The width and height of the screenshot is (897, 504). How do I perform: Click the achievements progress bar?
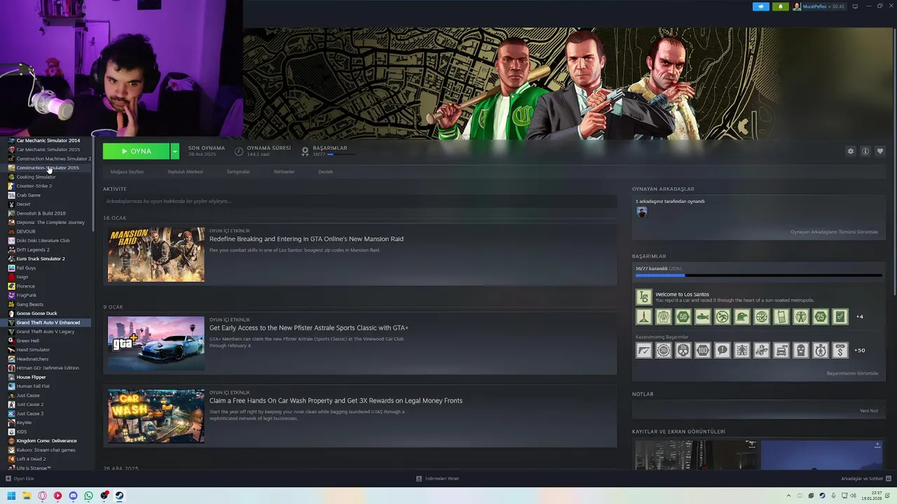758,276
